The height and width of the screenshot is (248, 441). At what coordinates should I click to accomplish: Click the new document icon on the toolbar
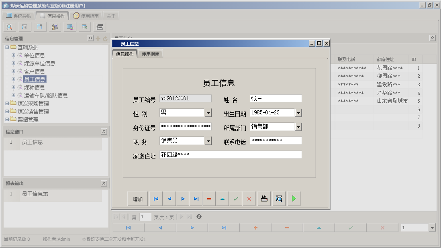tap(40, 26)
